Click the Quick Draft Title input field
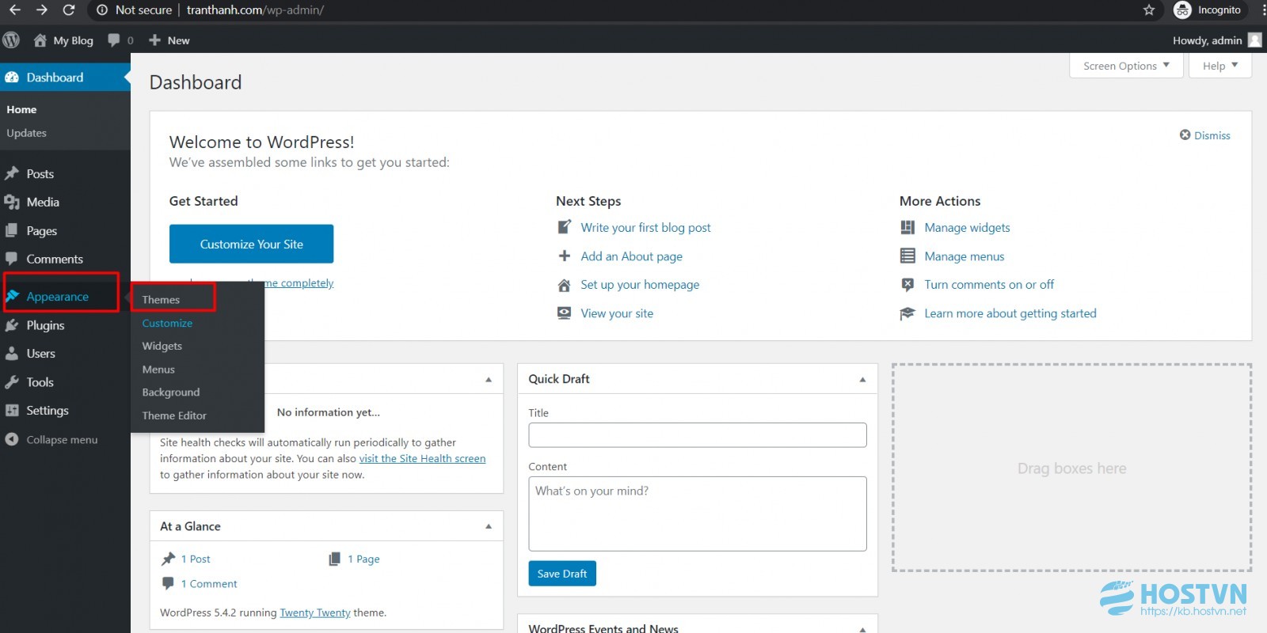Screen dimensions: 1267x633 [x=698, y=435]
